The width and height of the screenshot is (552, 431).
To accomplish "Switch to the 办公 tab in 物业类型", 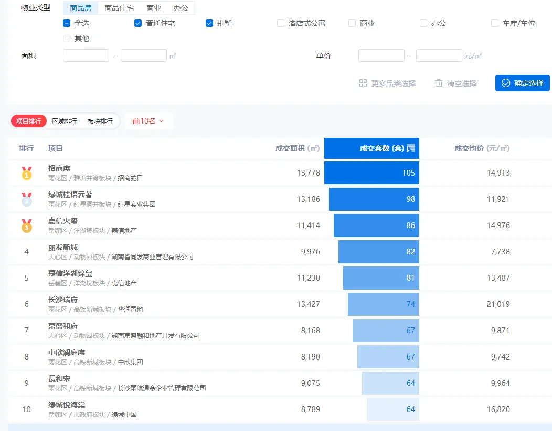I will (x=181, y=8).
